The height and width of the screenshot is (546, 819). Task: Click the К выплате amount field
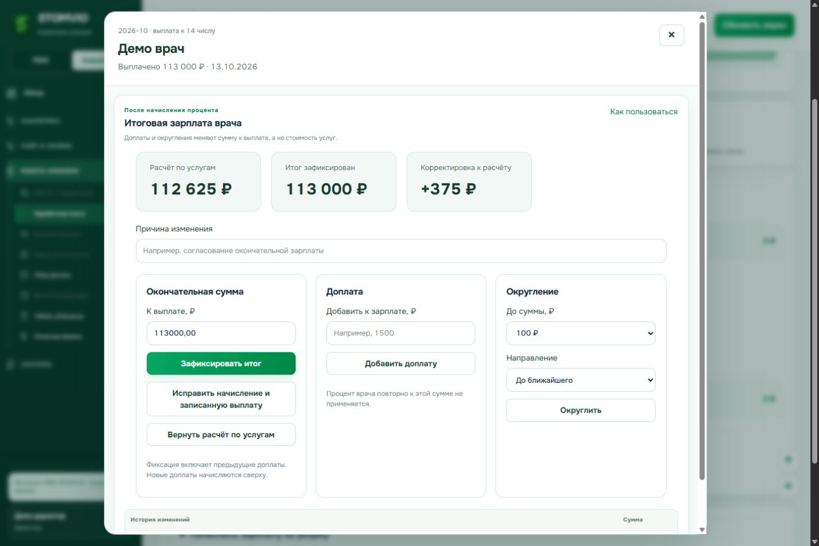coord(221,333)
